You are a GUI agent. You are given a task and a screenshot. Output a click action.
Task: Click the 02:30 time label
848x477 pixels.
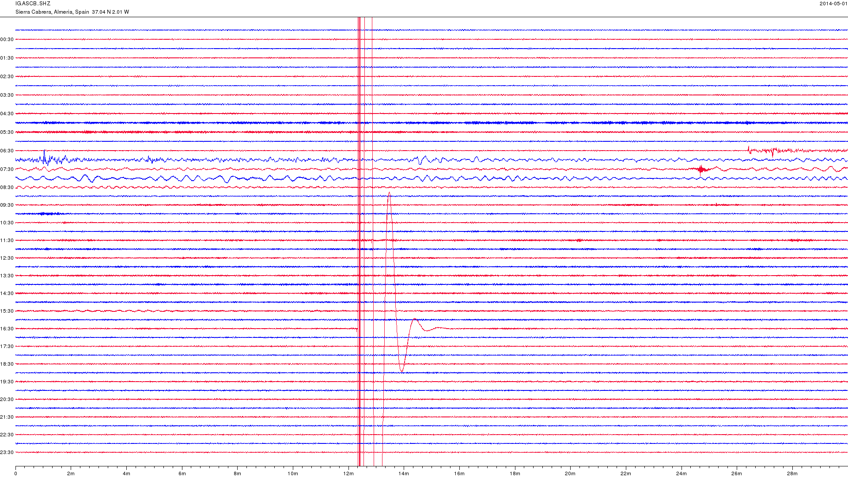(7, 77)
